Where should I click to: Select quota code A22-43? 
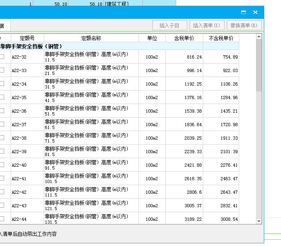coord(19,206)
